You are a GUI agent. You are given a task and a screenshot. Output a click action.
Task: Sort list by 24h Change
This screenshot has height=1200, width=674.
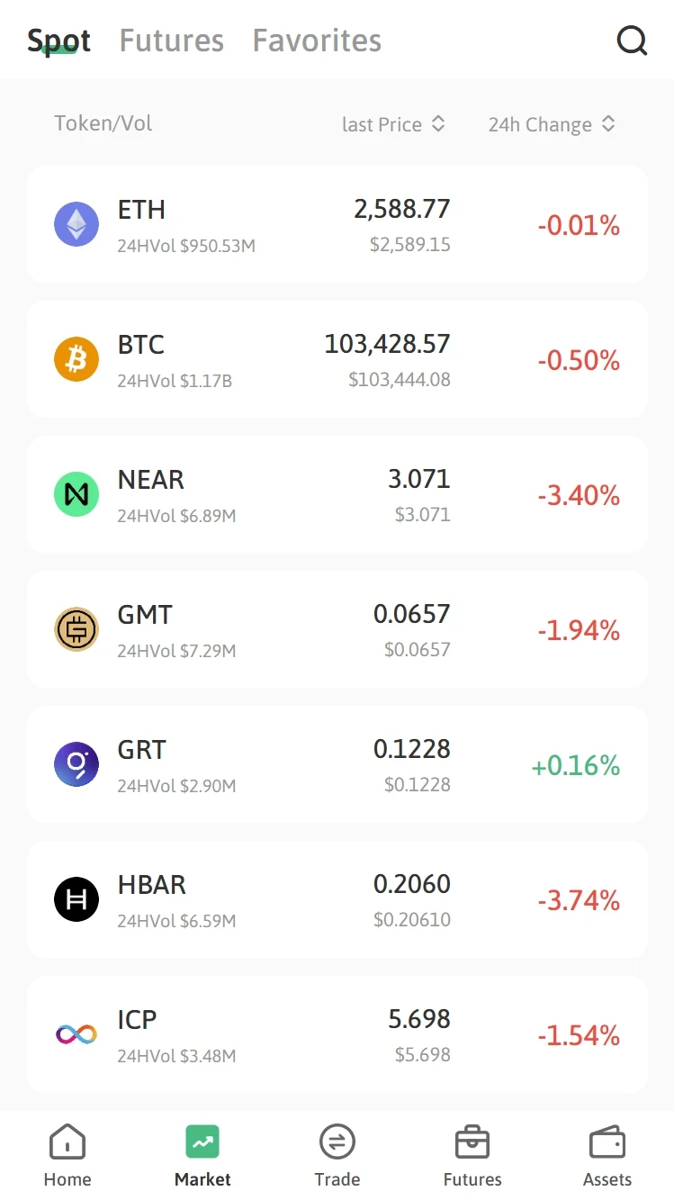tap(551, 124)
